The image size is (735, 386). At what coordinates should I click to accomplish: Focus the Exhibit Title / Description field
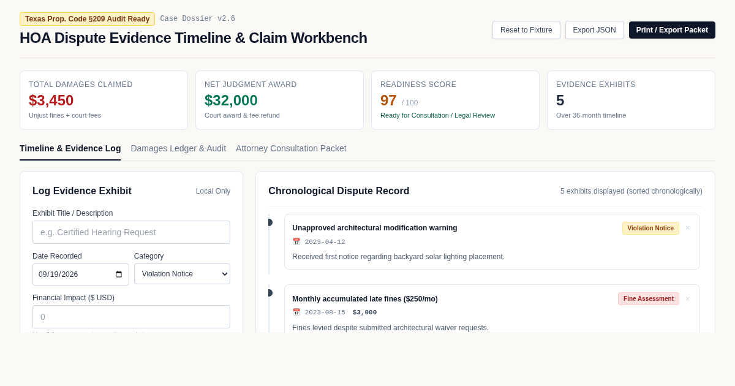[x=131, y=232]
